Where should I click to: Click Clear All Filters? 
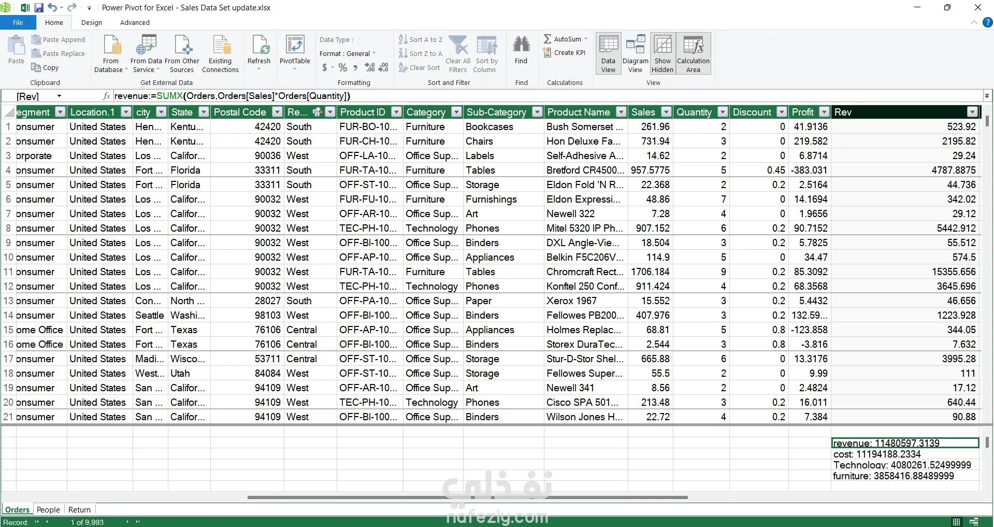point(458,54)
